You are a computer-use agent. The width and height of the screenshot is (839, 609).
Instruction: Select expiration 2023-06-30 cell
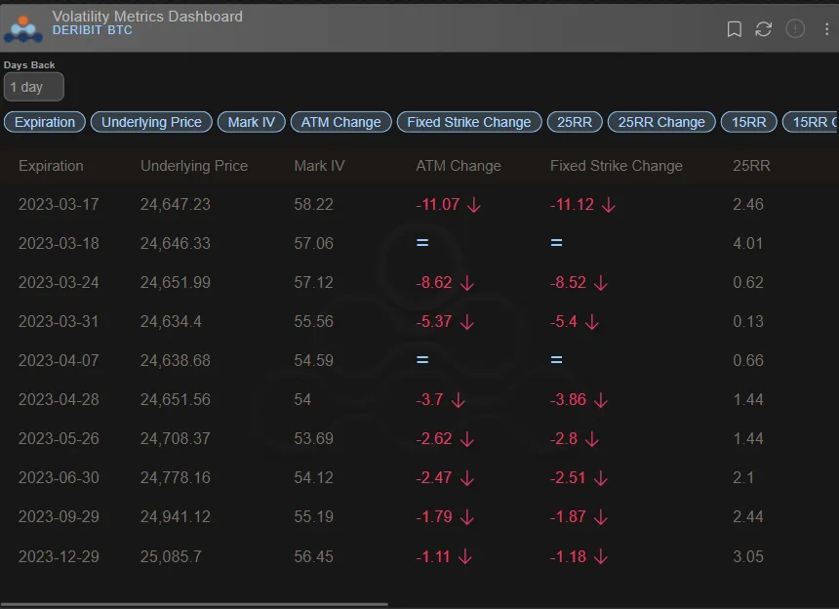pyautogui.click(x=59, y=478)
